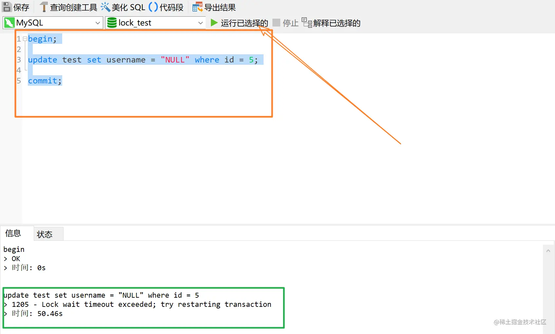This screenshot has width=555, height=334.
Task: Click the update statement in the results log
Action: click(x=101, y=295)
